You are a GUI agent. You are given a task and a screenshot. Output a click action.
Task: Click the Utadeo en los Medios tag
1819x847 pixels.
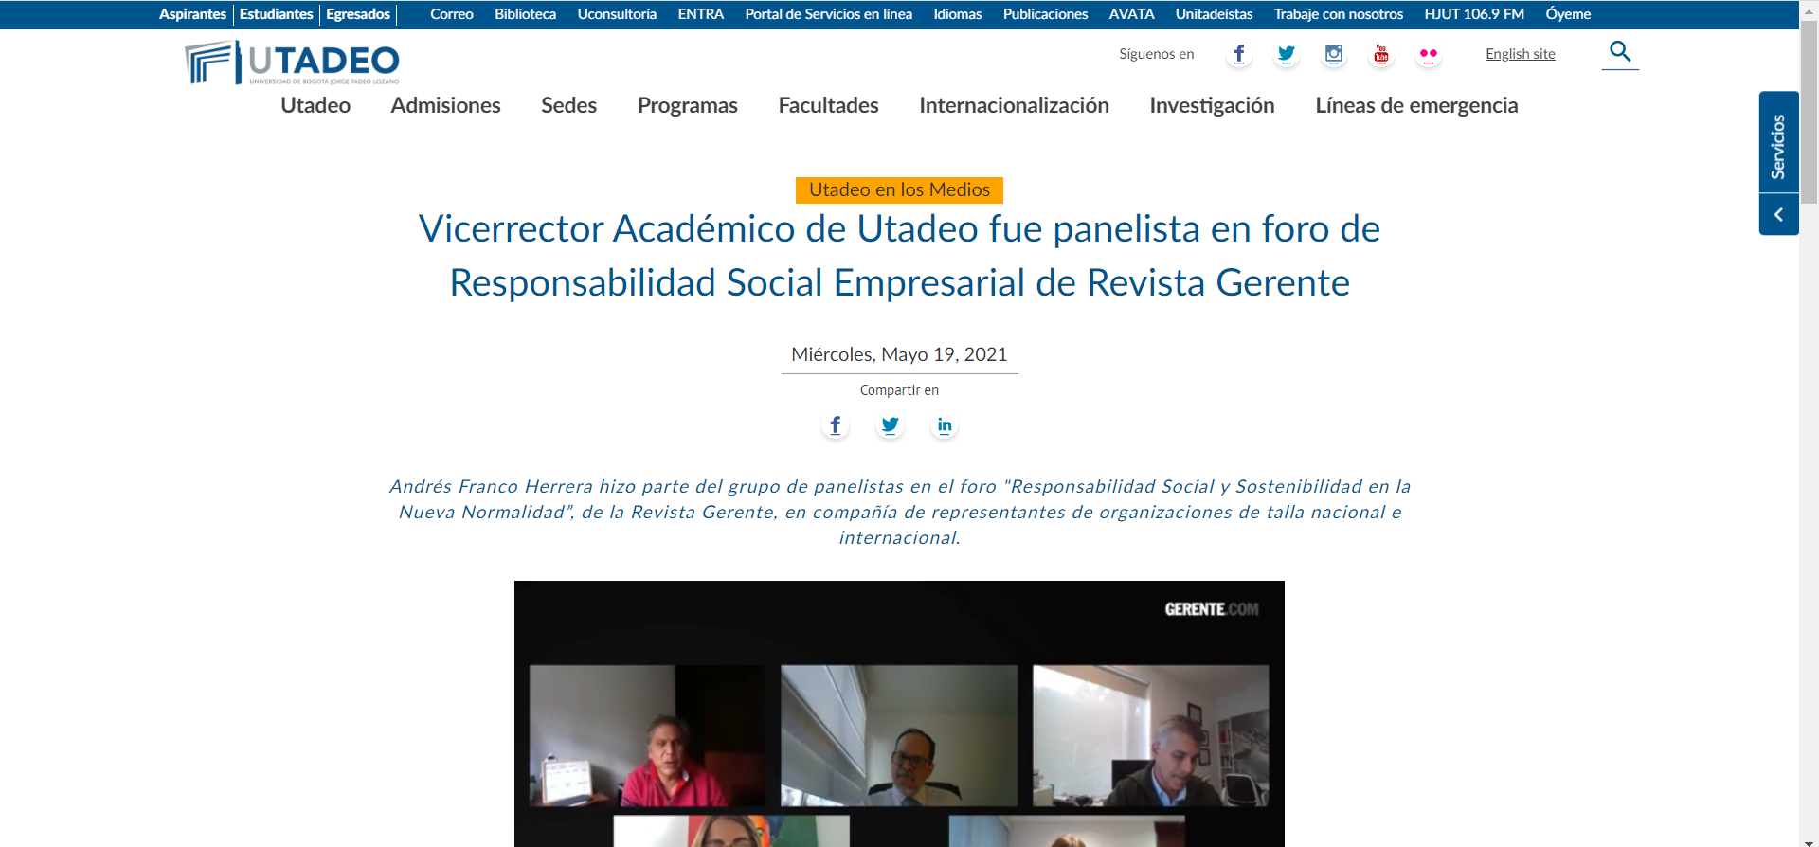pyautogui.click(x=899, y=190)
